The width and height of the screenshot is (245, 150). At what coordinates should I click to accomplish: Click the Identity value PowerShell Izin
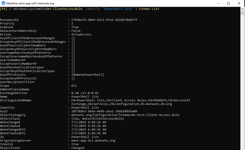(x=85, y=108)
